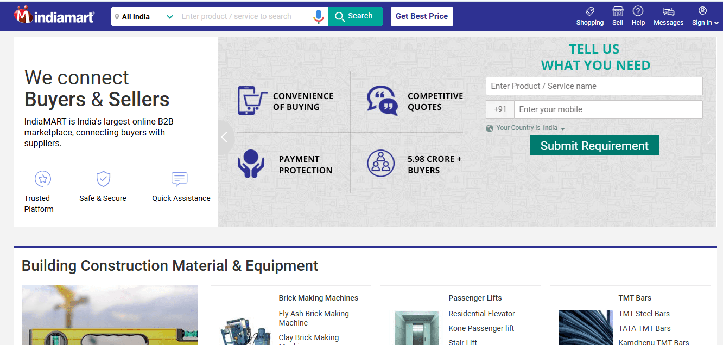Click the +91 country code box

click(500, 109)
